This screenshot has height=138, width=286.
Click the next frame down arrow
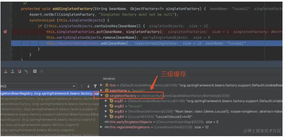click(x=88, y=86)
